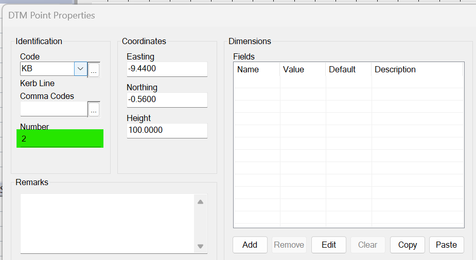476x260 pixels.
Task: Click into the Height value field
Action: coord(166,130)
